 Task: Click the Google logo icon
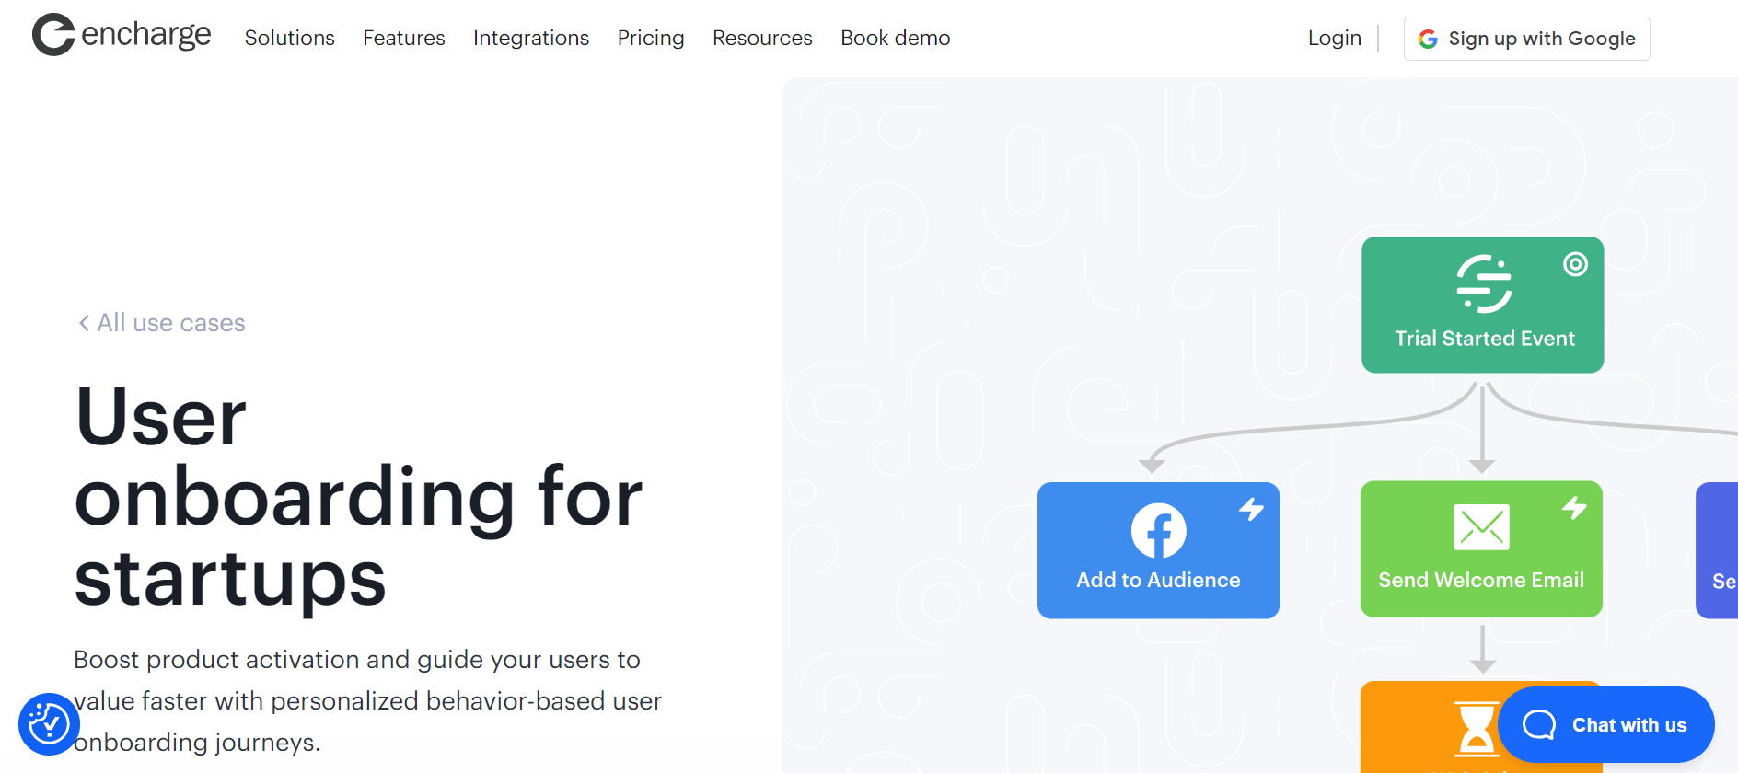pos(1428,39)
